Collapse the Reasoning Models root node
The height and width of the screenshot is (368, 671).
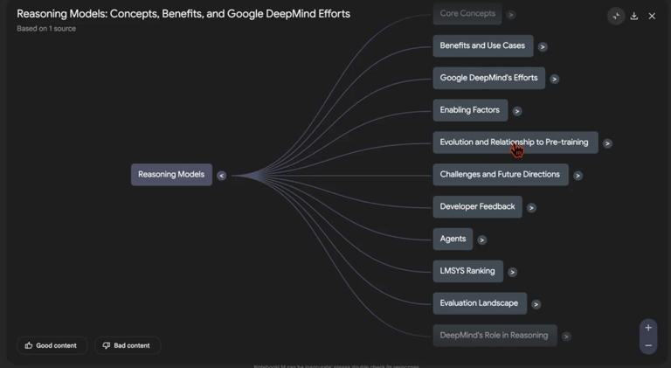pyautogui.click(x=222, y=175)
